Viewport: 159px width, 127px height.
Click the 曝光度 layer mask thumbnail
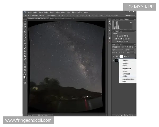coord(121,56)
